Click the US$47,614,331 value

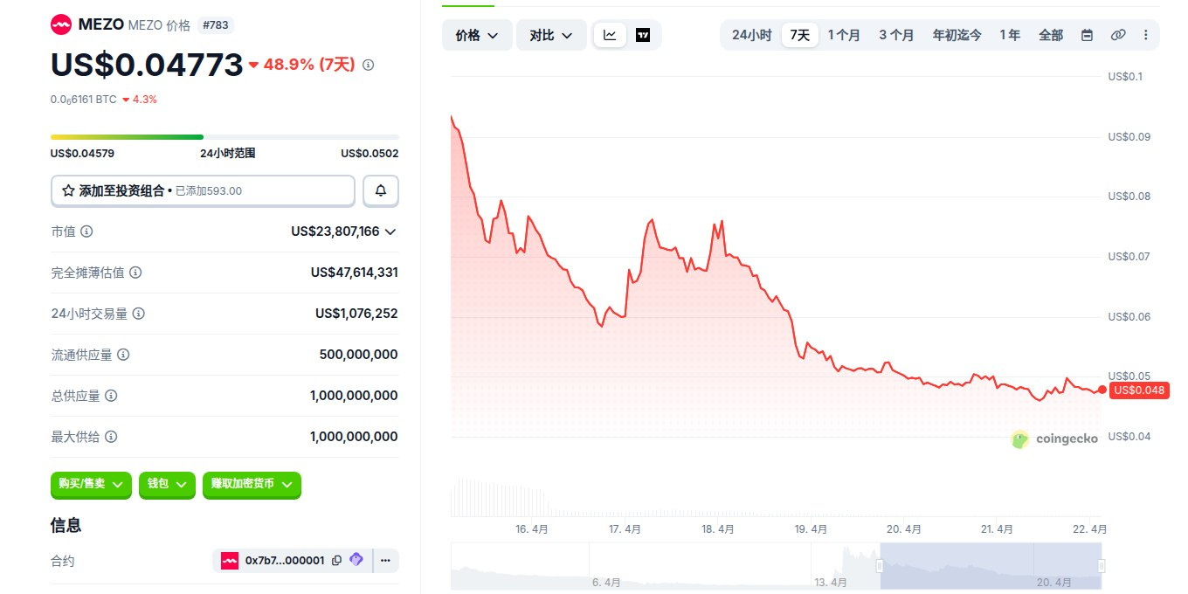click(355, 273)
